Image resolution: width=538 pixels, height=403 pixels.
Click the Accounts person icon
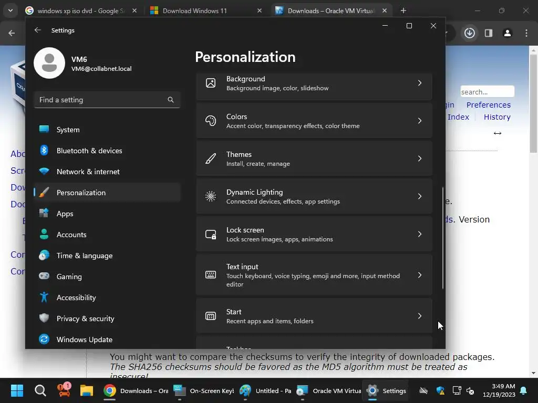point(44,234)
